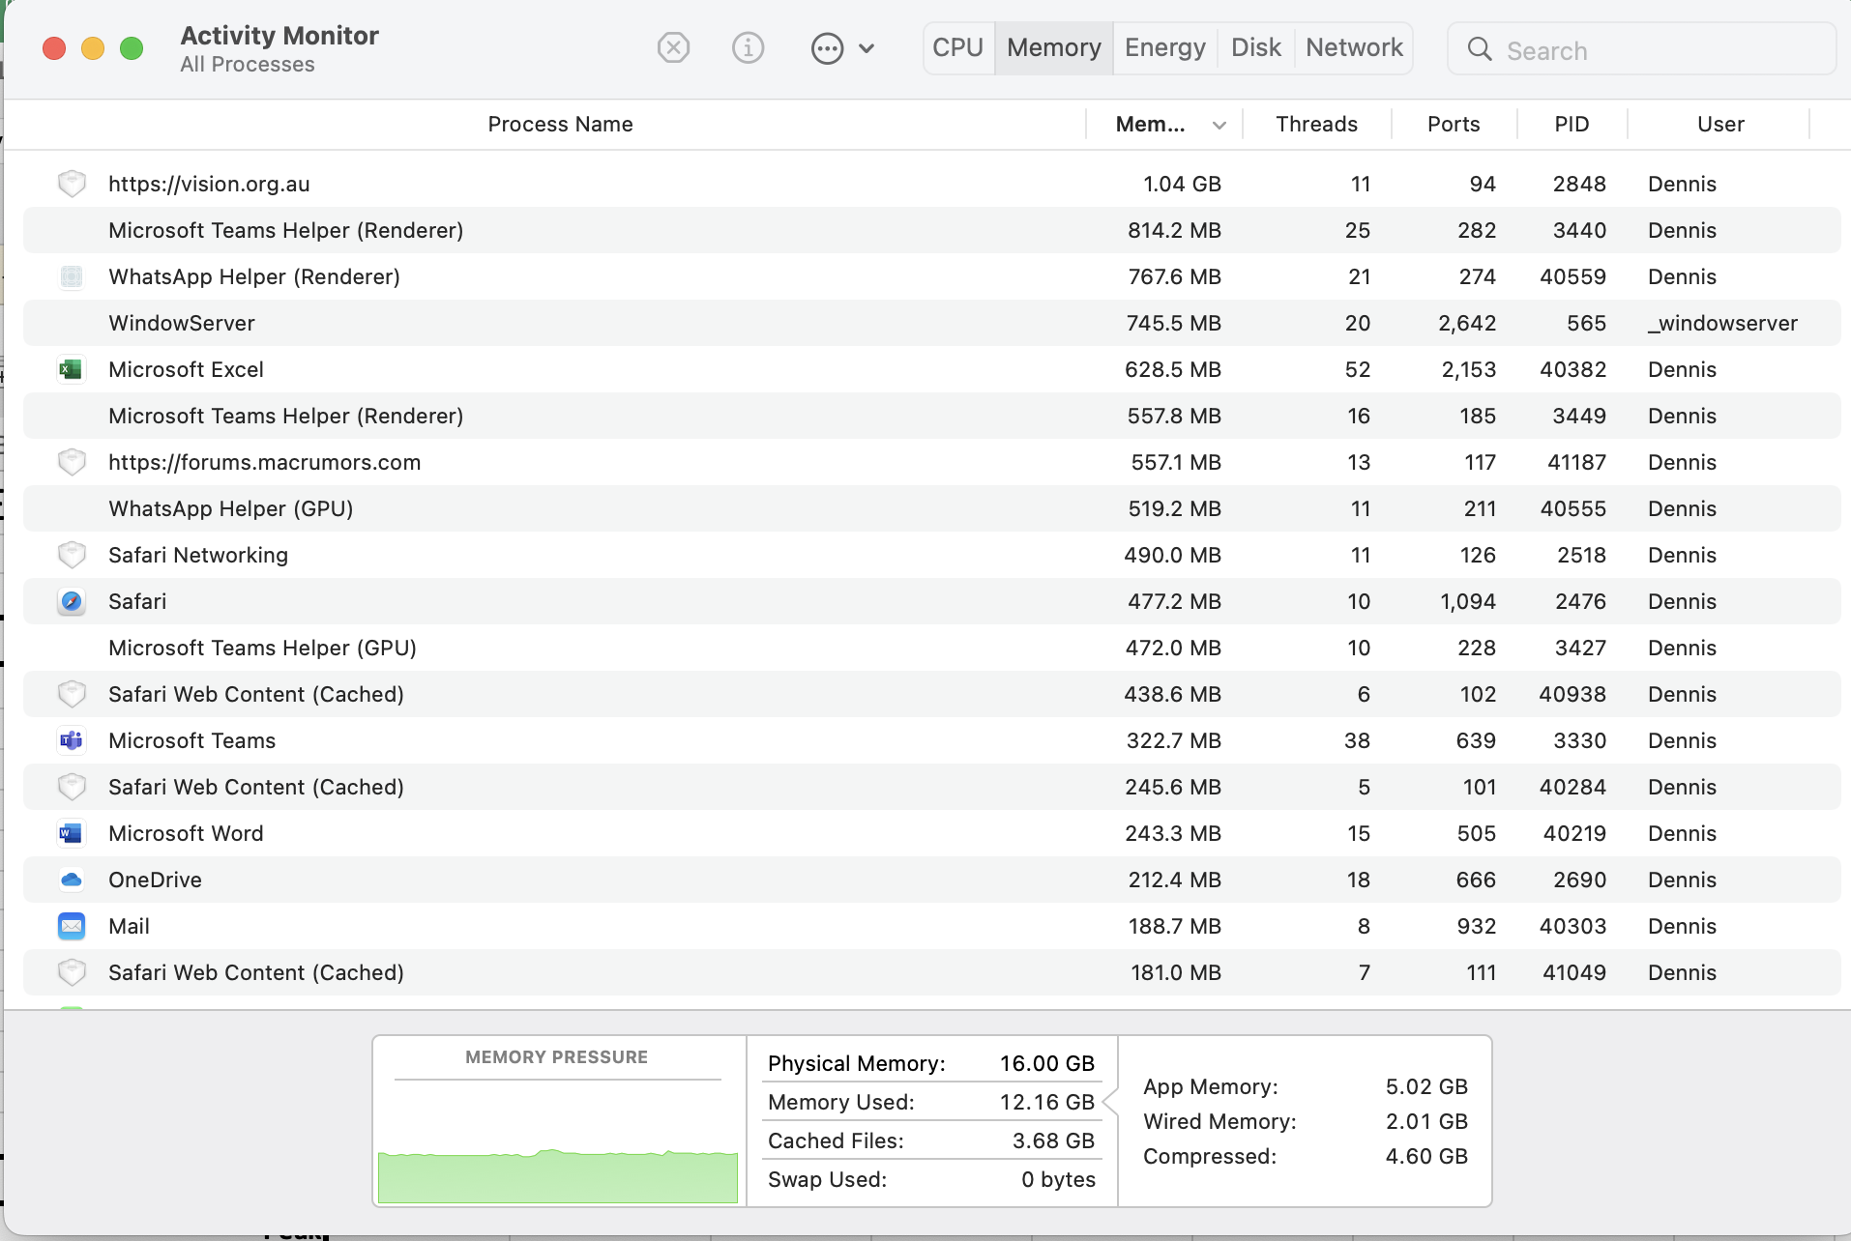The image size is (1851, 1241).
Task: Click the 322.7 MB memory value
Action: coord(1173,740)
